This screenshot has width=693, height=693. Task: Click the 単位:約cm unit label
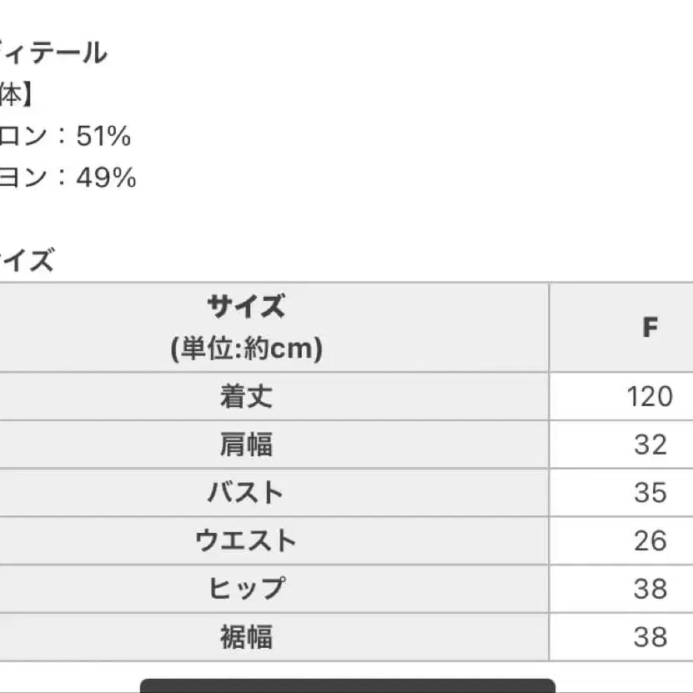click(247, 349)
